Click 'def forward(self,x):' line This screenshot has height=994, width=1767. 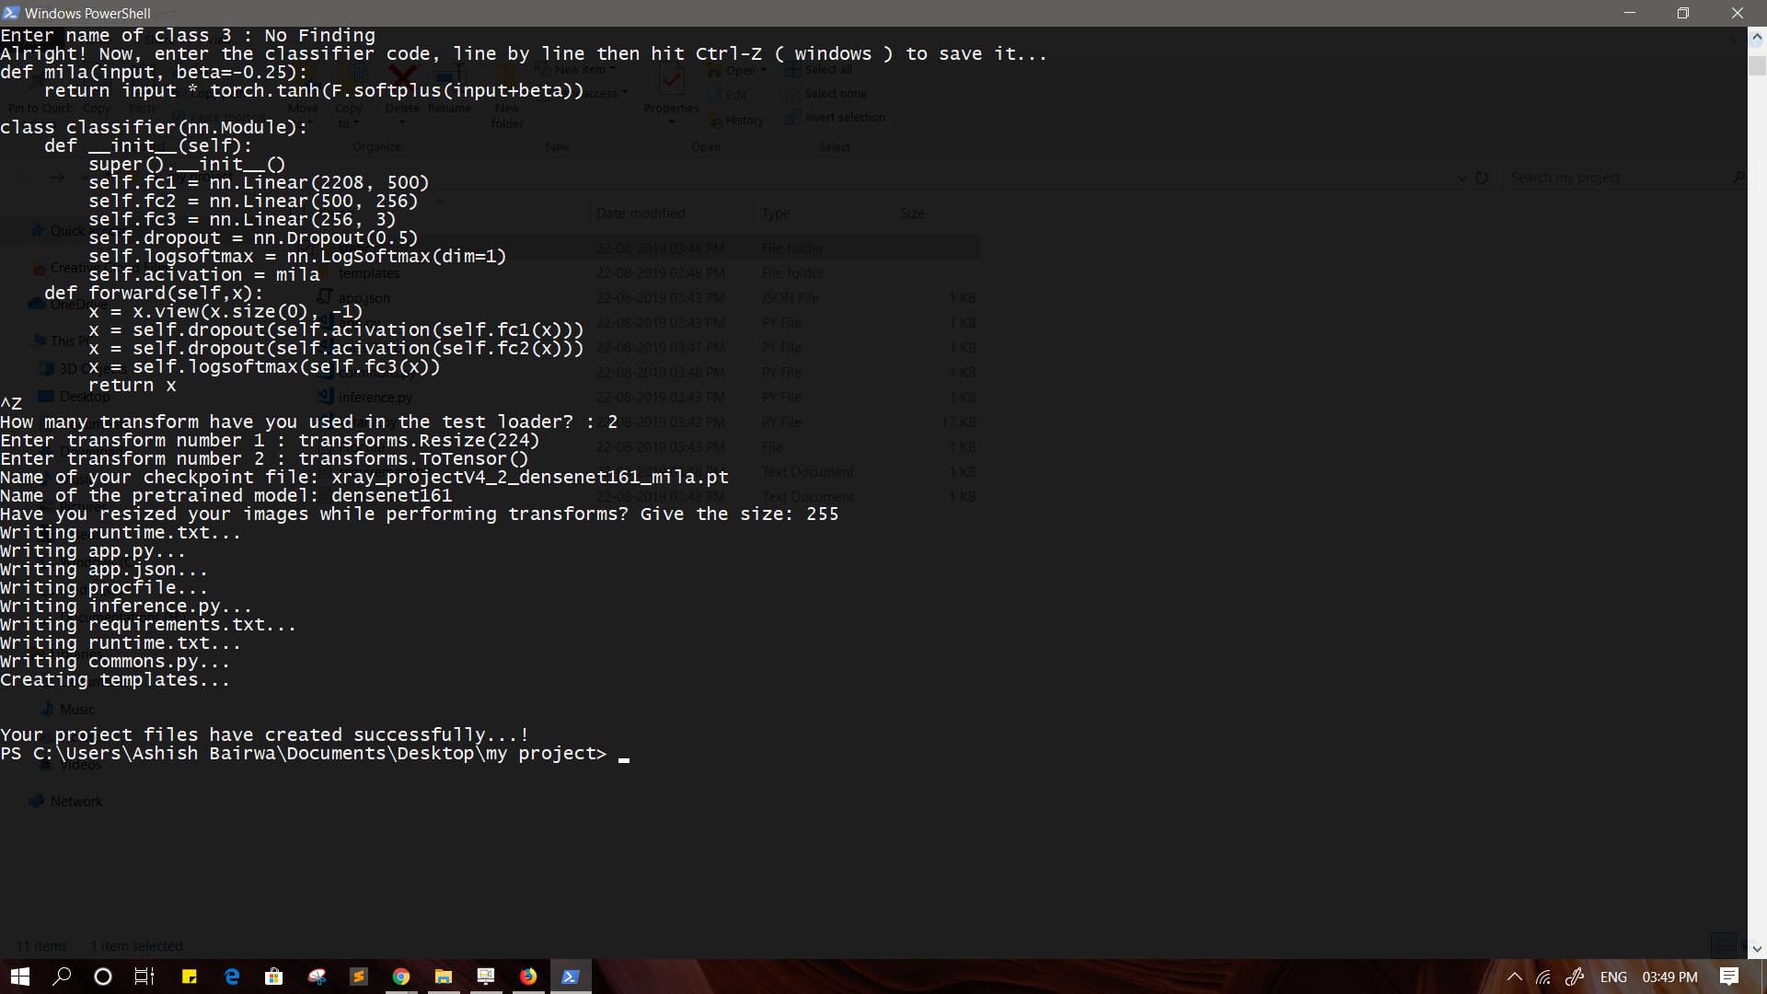click(x=154, y=294)
